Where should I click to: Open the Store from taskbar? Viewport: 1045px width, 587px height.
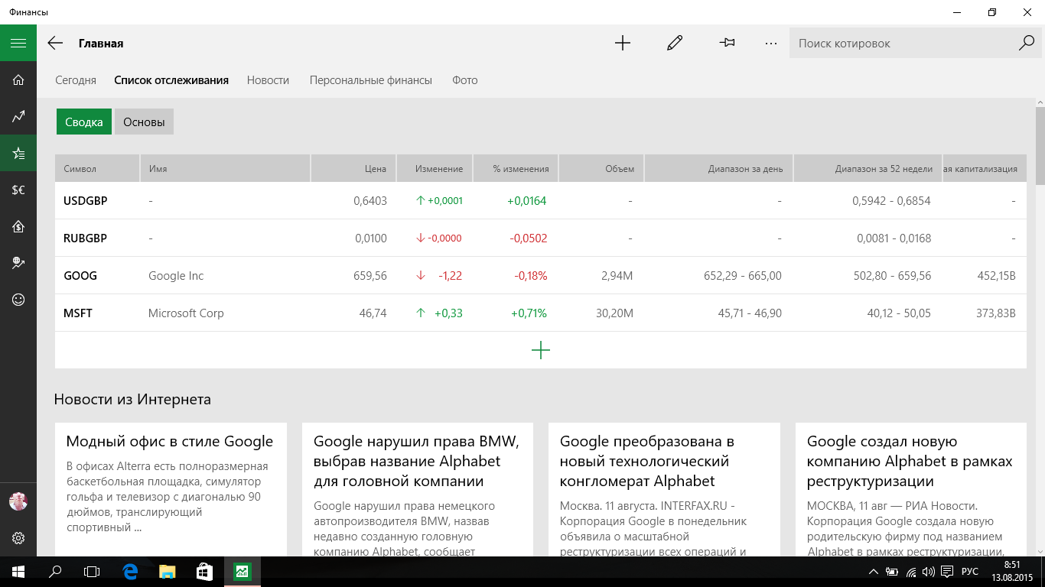tap(204, 572)
